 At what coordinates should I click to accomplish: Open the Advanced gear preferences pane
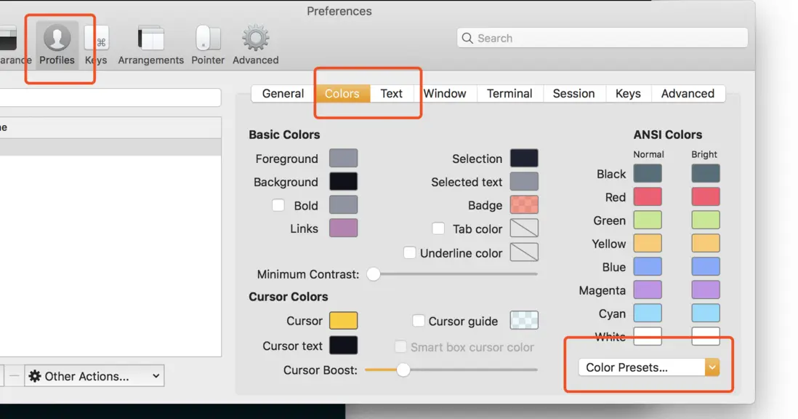point(255,45)
